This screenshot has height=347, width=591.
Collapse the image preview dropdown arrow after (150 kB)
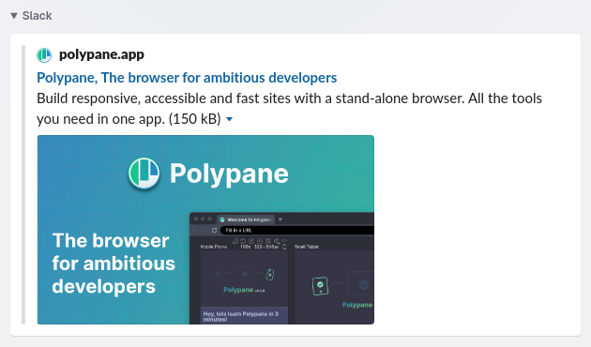[229, 119]
